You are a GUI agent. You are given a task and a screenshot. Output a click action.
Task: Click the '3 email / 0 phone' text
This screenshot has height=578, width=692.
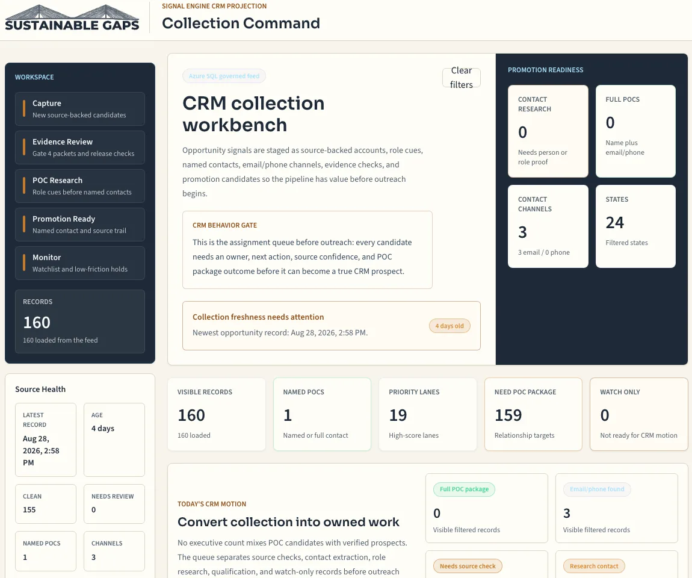click(544, 252)
